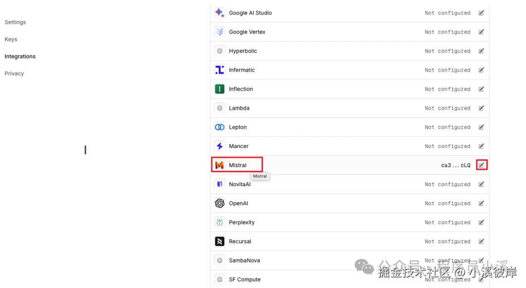Click the Hyperbolic placeholder logo
Screen dimensions: 526x288
[x=220, y=51]
